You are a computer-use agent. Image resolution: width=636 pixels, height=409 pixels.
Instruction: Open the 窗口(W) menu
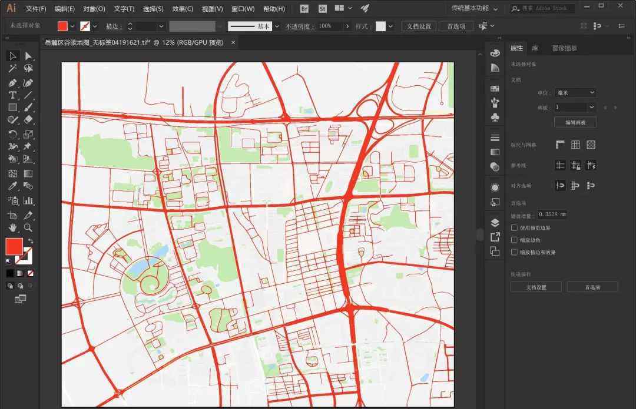pos(243,8)
